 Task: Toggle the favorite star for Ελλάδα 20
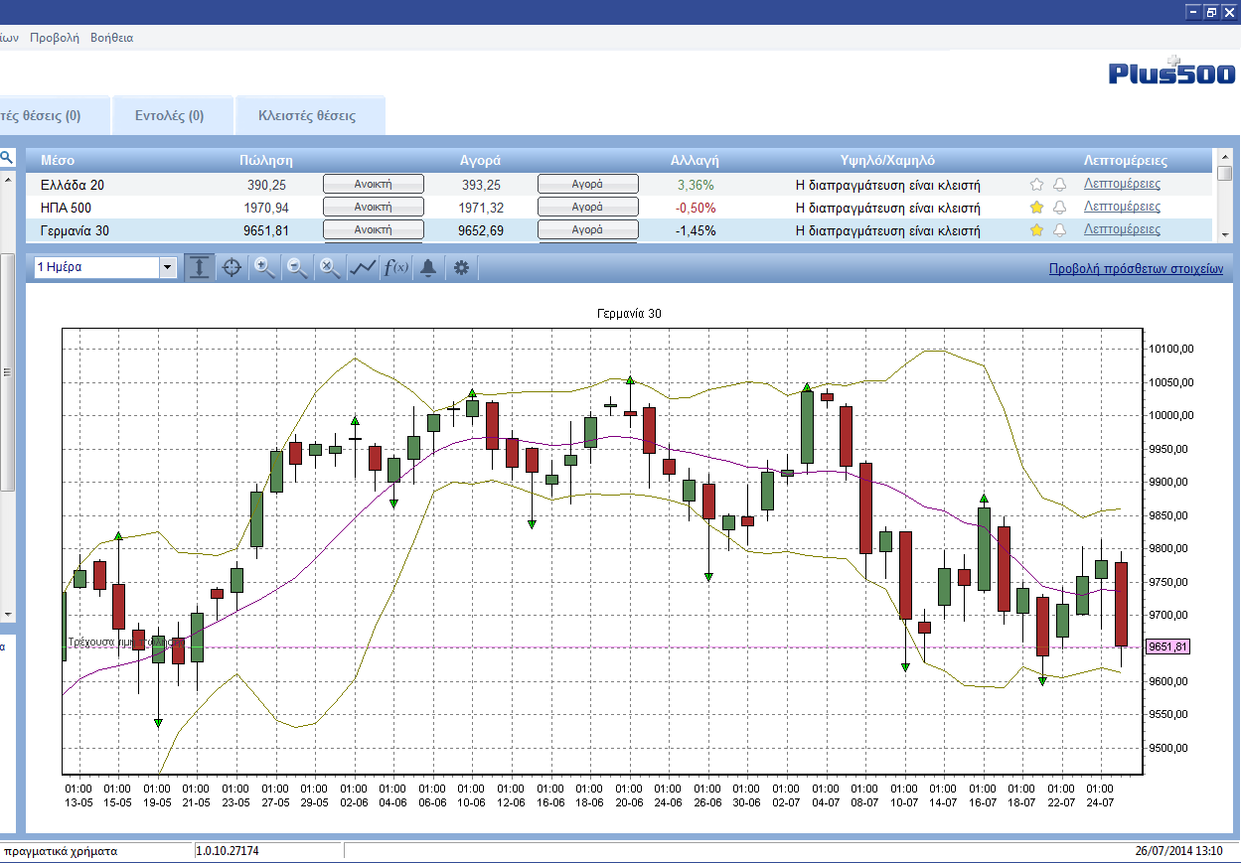point(1036,184)
